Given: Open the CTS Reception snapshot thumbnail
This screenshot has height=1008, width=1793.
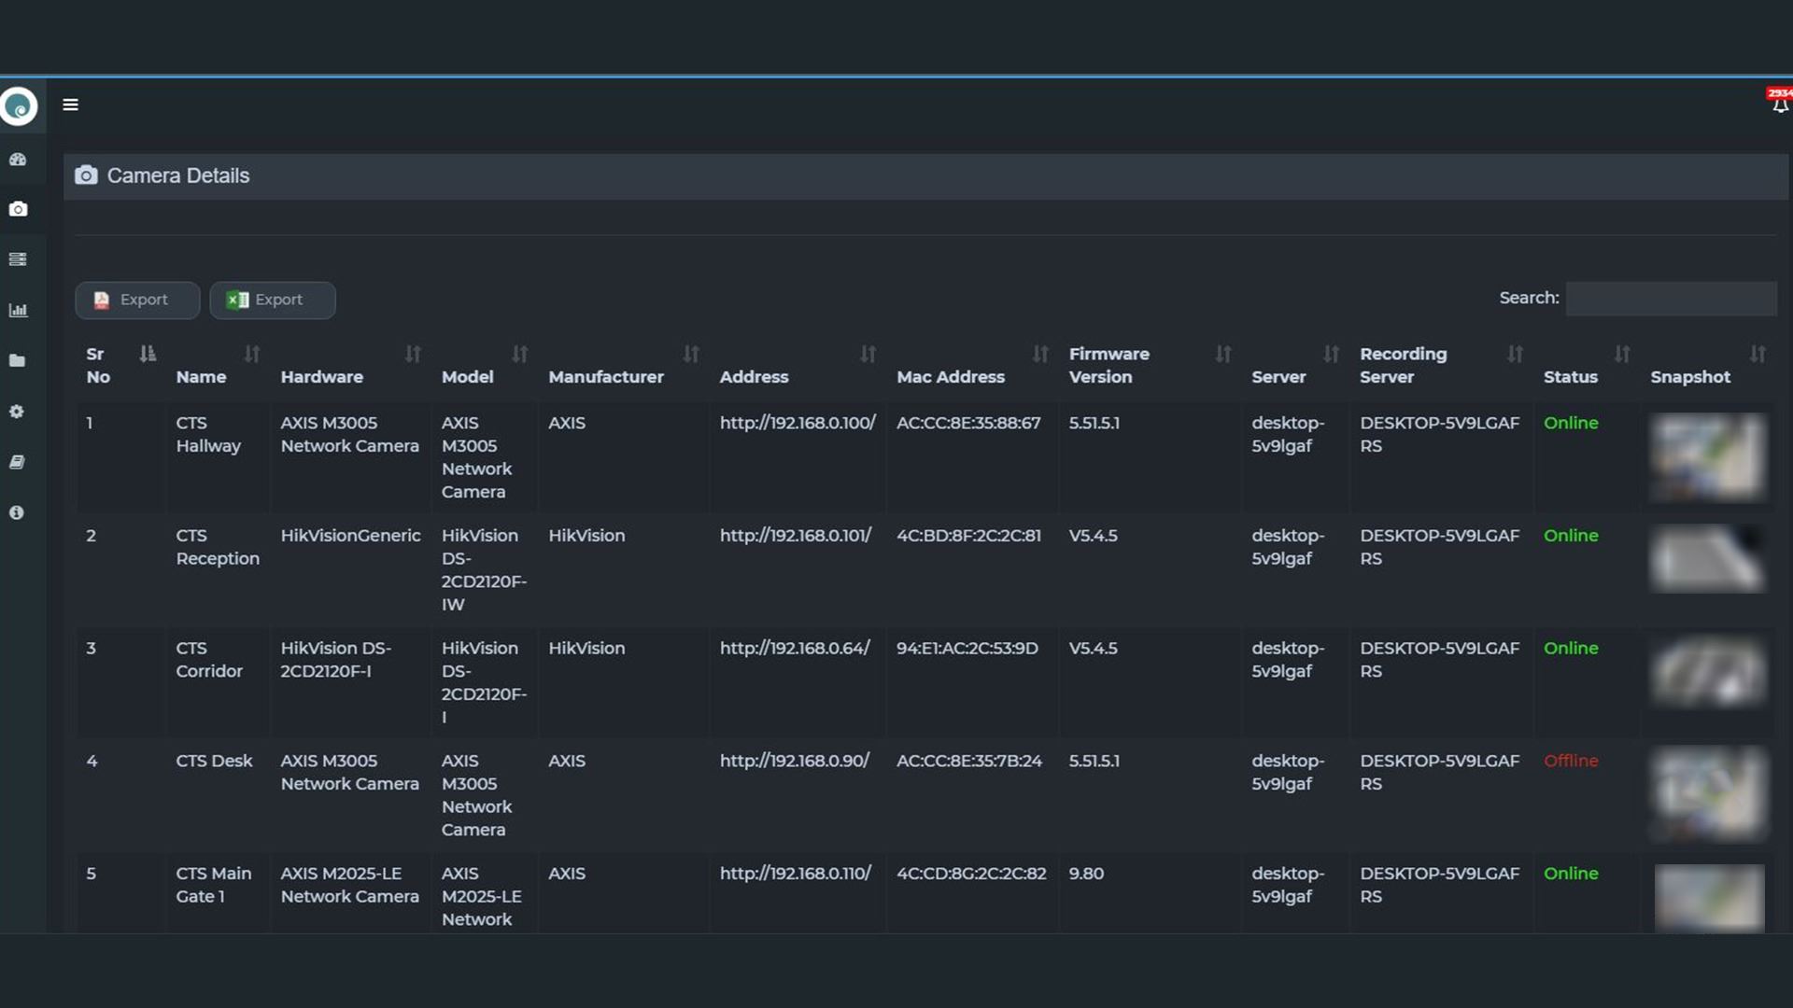Looking at the screenshot, I should click(1707, 558).
